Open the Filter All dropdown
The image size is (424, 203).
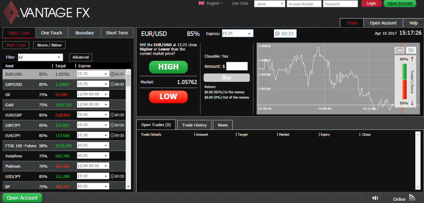[x=40, y=57]
